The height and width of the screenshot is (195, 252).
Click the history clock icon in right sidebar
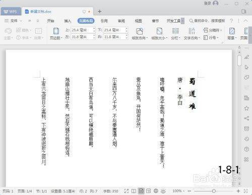[x=246, y=139]
